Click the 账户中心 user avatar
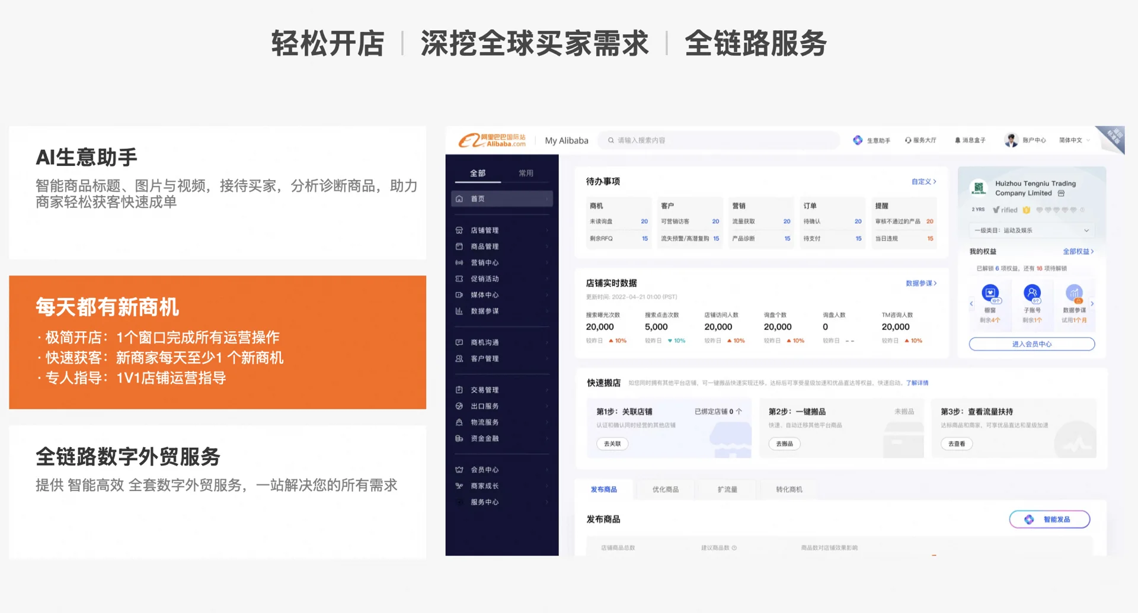 click(x=1011, y=140)
